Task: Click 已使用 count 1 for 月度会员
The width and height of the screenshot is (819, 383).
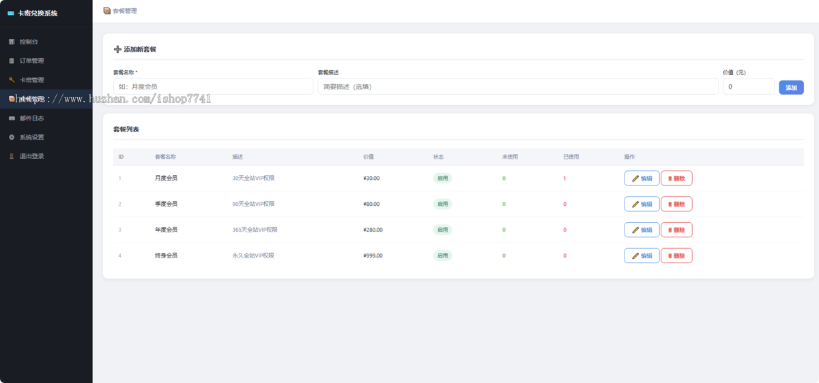Action: (x=564, y=178)
